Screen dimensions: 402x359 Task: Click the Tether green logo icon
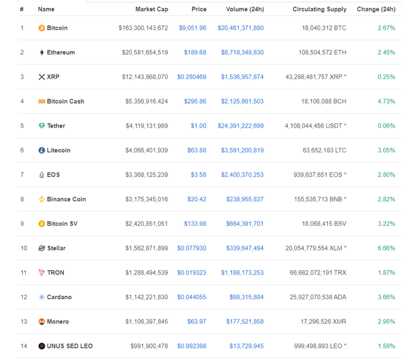pyautogui.click(x=41, y=126)
